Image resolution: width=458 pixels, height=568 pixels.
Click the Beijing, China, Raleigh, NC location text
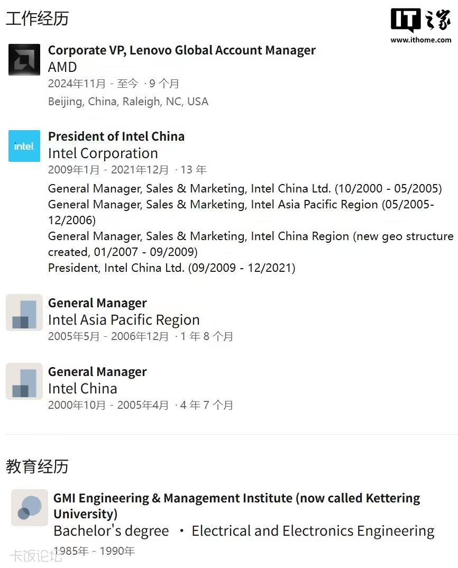pos(128,102)
